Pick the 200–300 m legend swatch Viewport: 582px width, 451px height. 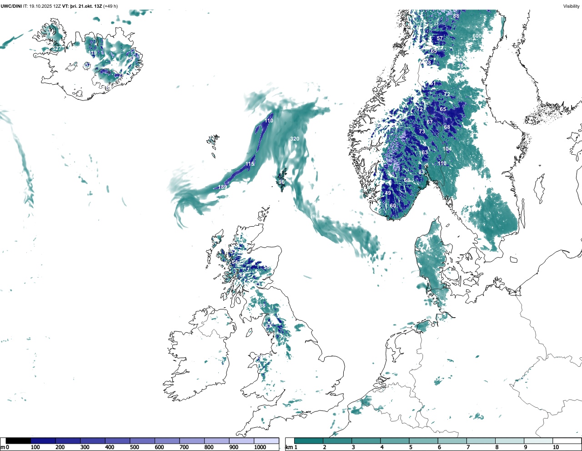pyautogui.click(x=68, y=441)
